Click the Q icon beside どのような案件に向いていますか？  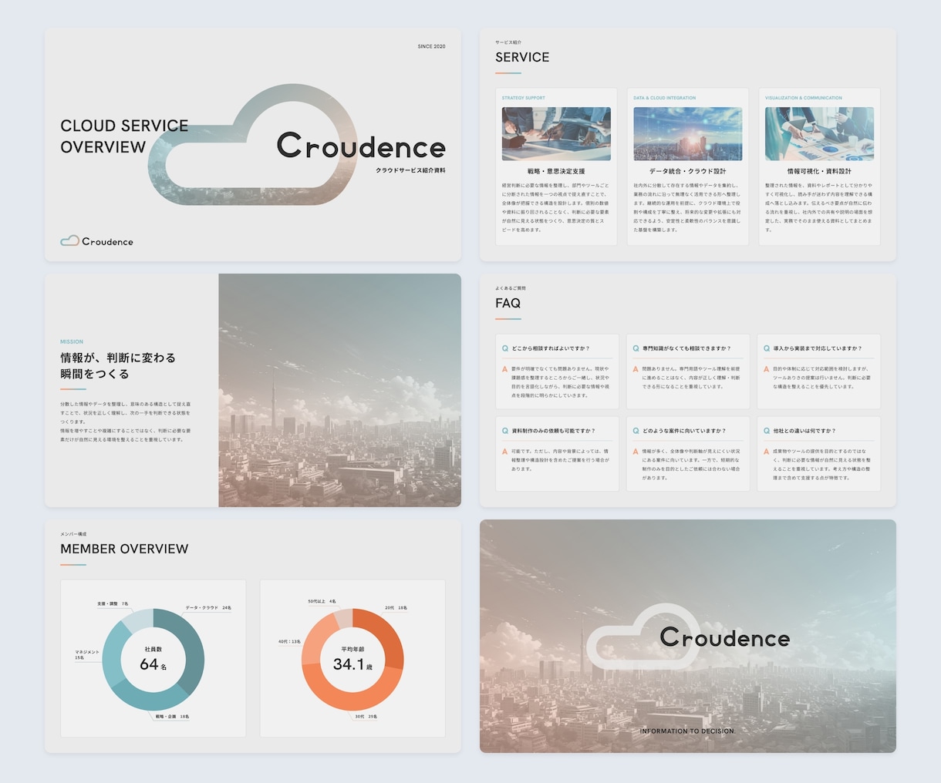coord(636,431)
